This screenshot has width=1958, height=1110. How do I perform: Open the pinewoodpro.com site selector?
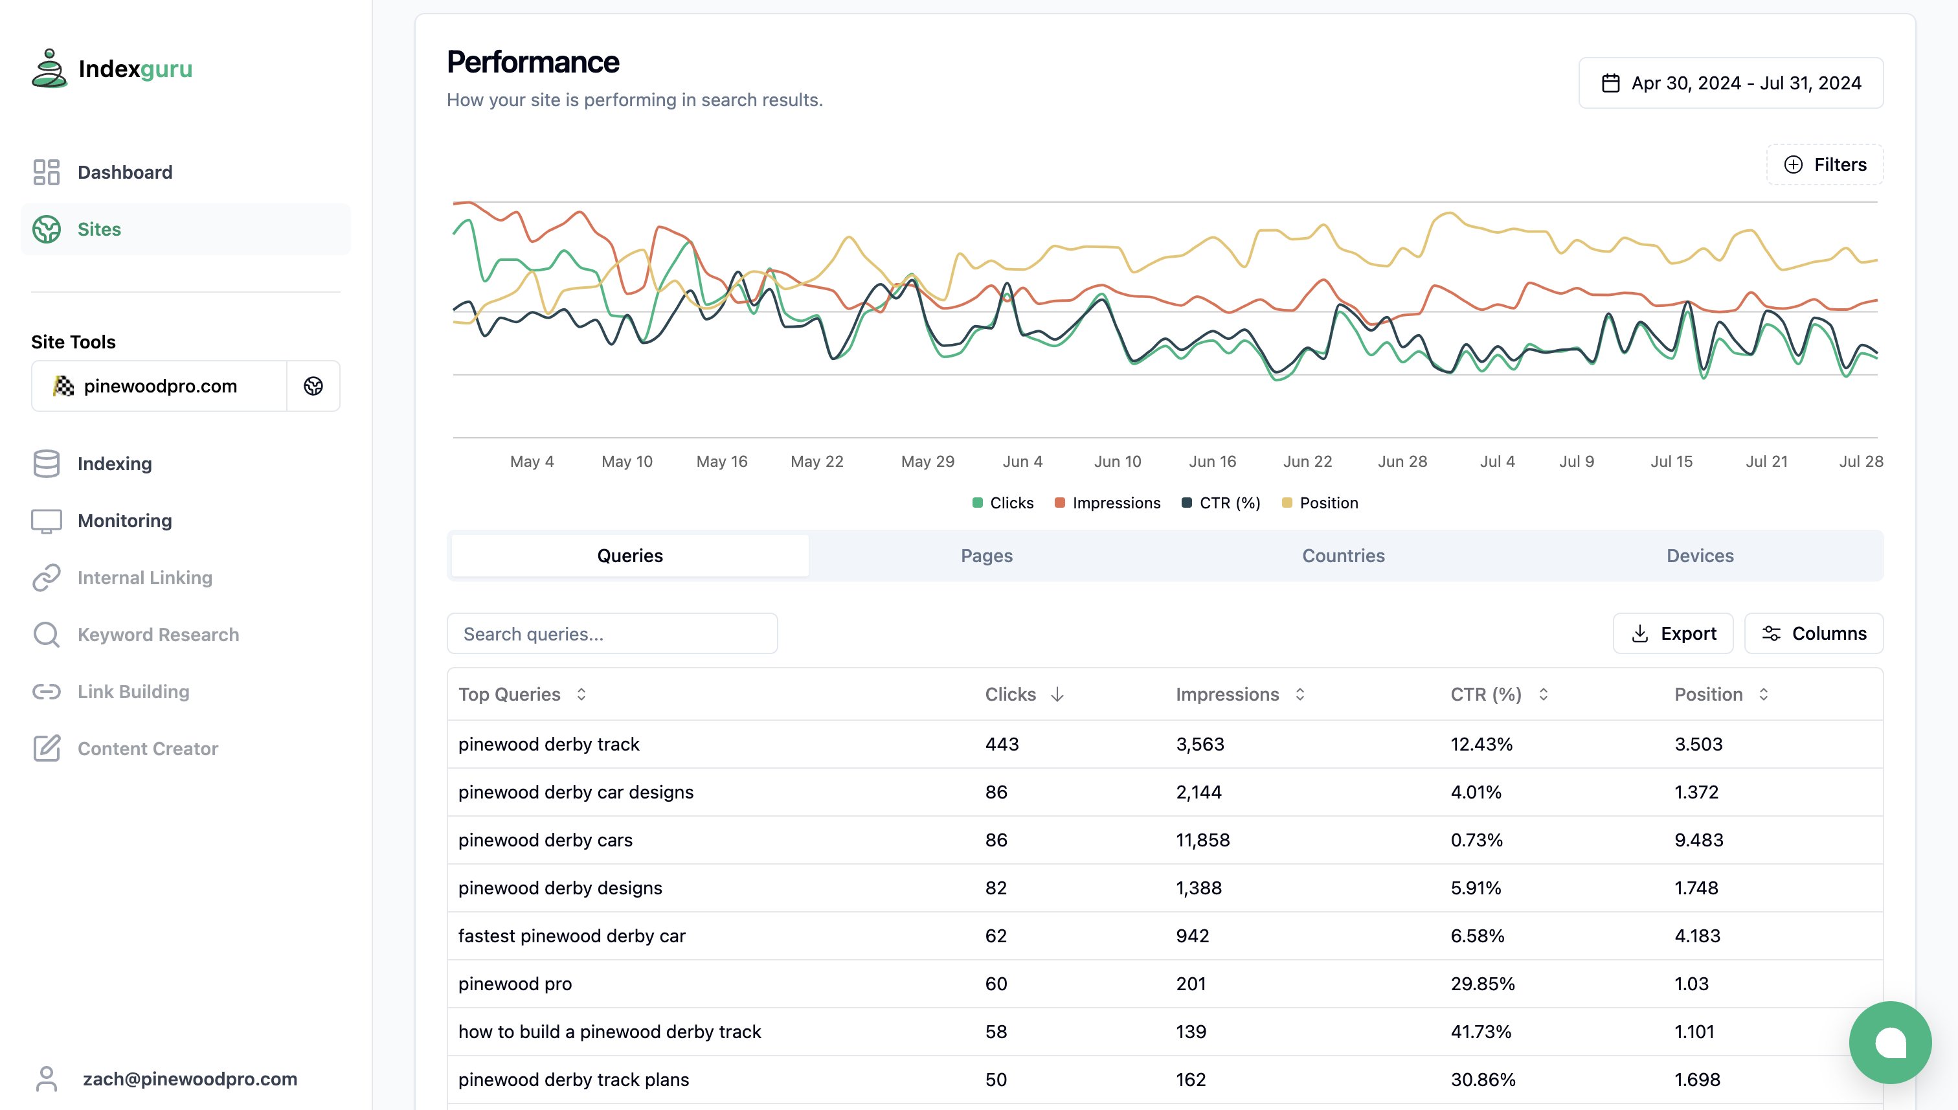[x=159, y=387]
